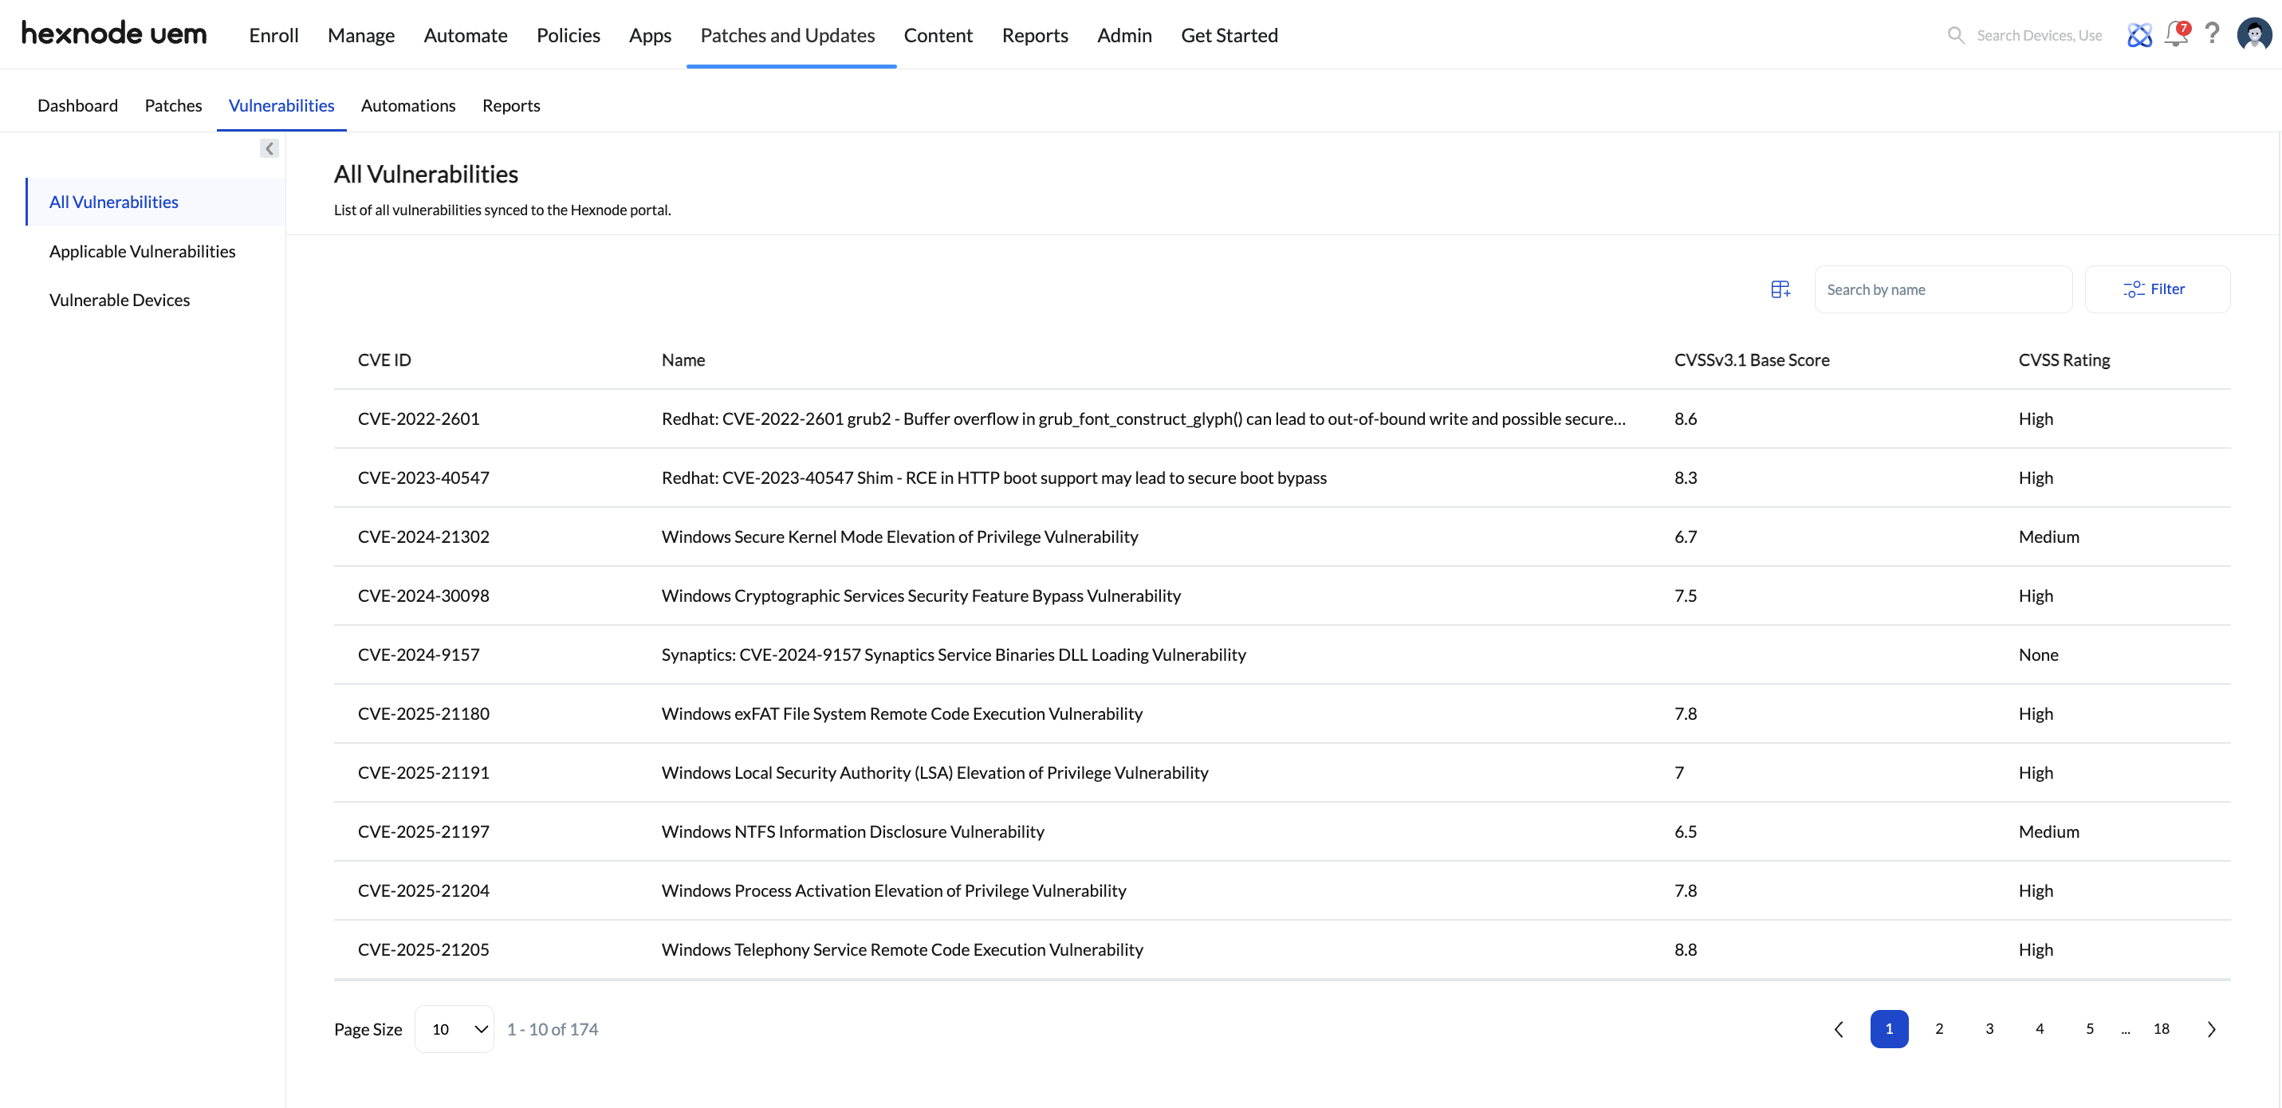2282x1108 pixels.
Task: Click the Name column header
Action: click(x=683, y=360)
